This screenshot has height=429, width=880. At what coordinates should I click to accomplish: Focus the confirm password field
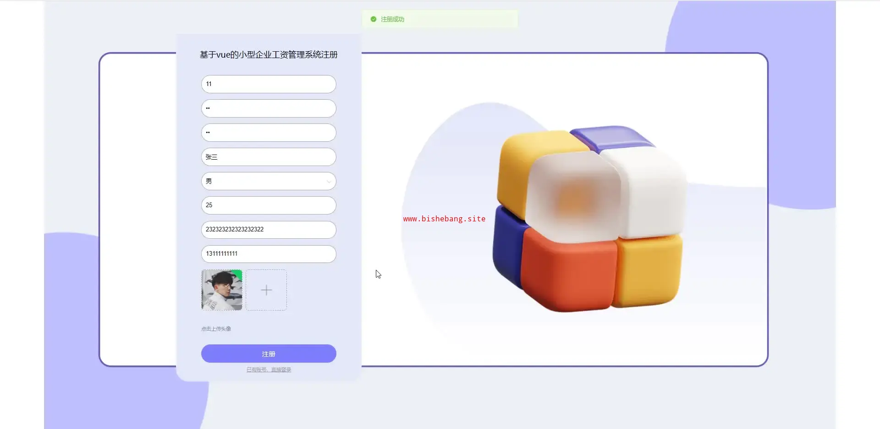point(269,133)
